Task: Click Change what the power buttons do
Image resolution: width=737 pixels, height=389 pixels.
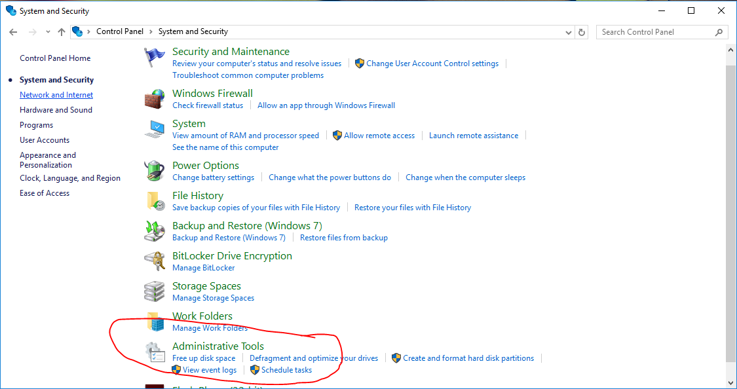Action: pyautogui.click(x=330, y=177)
